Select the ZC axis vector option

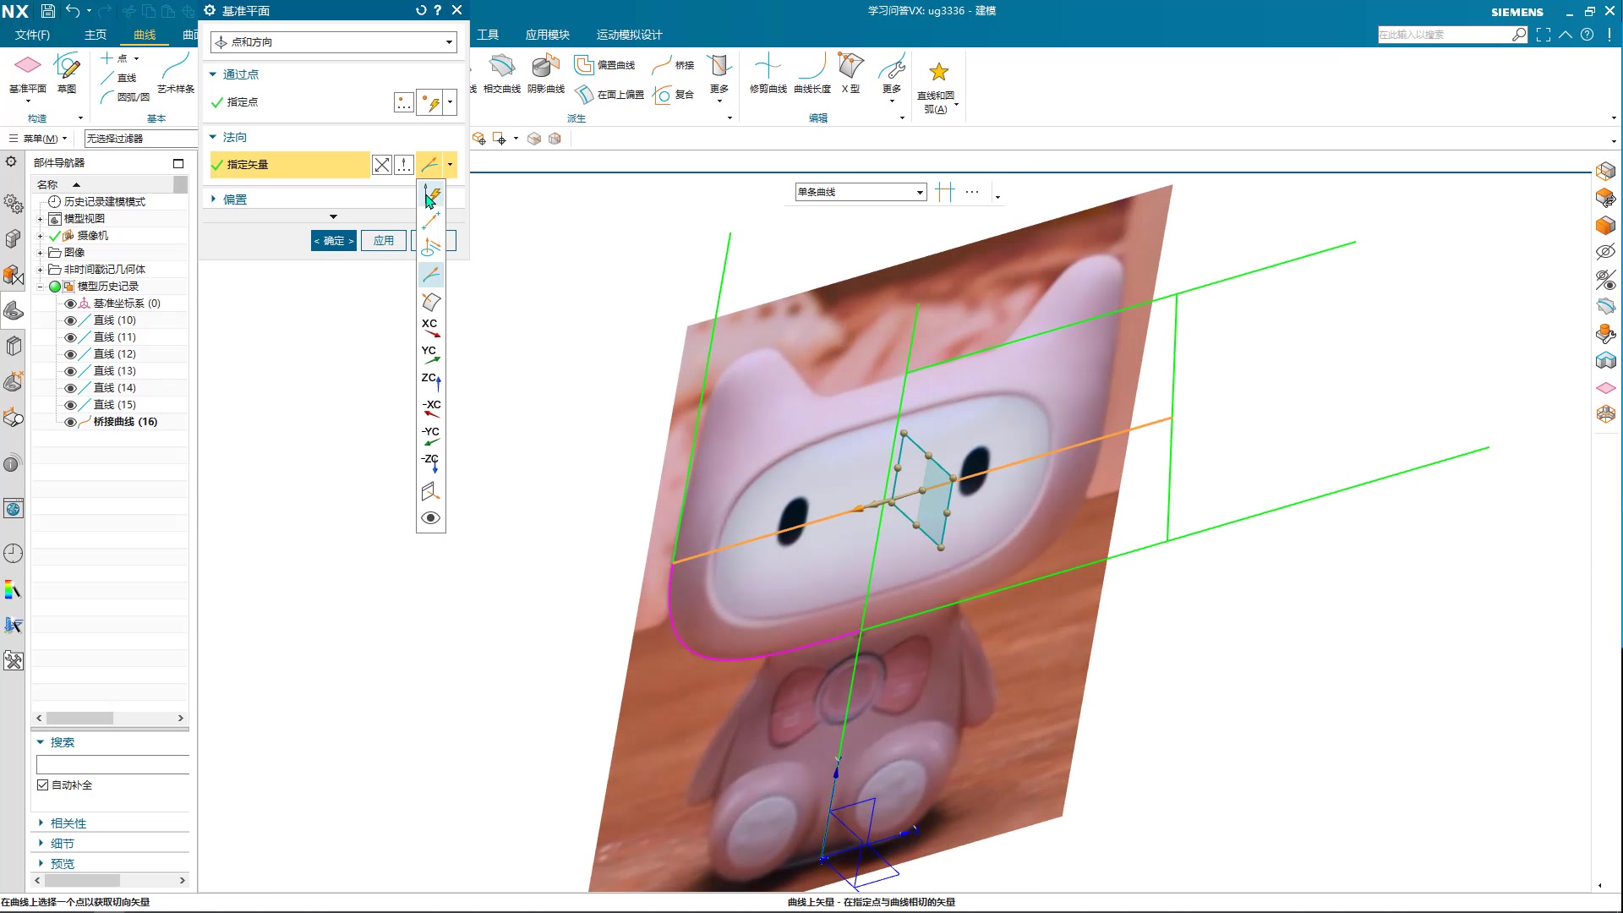pyautogui.click(x=430, y=381)
